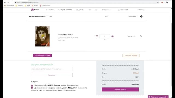Collapse the Календарь плакат А2 section
The image size is (175, 98).
(x=141, y=16)
